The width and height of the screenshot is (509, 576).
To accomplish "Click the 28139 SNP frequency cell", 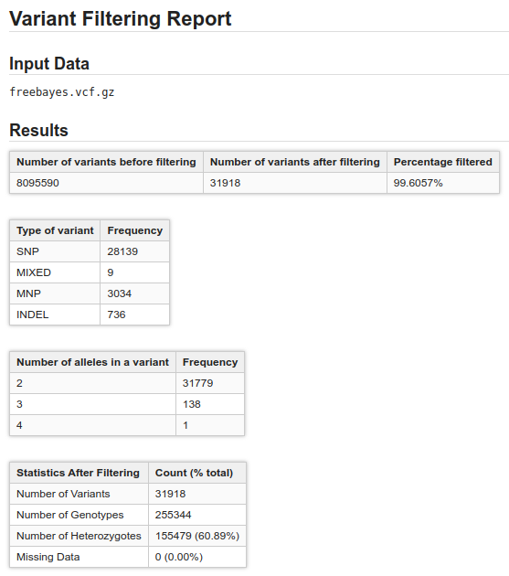I will pyautogui.click(x=134, y=251).
